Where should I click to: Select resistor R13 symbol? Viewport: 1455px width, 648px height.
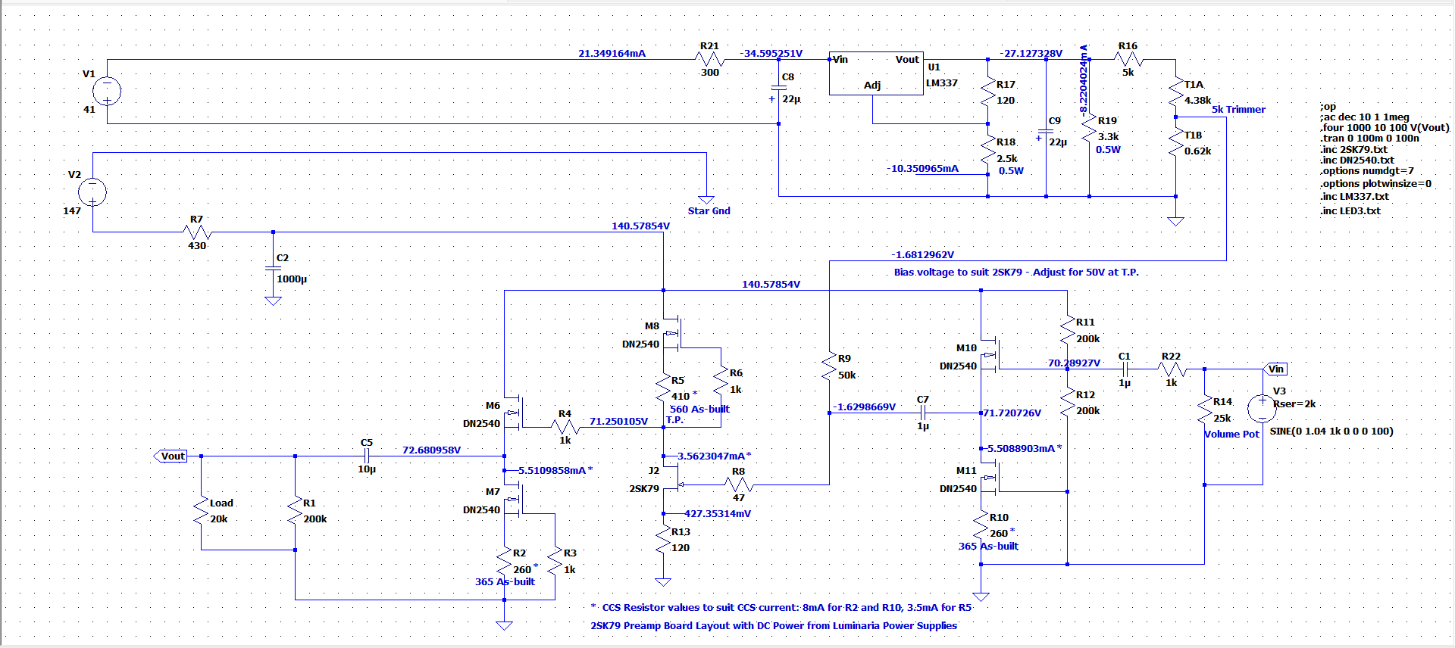(663, 539)
